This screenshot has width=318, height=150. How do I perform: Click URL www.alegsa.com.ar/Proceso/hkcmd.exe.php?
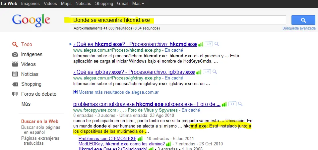pos(118,50)
